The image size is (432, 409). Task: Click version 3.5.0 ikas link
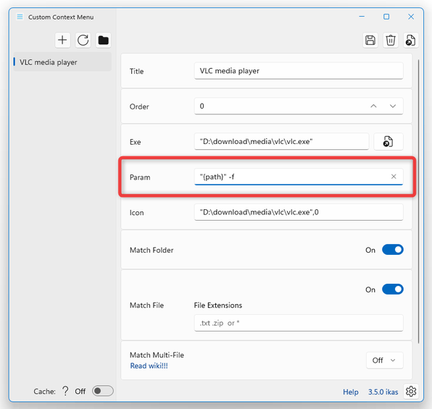tap(383, 392)
